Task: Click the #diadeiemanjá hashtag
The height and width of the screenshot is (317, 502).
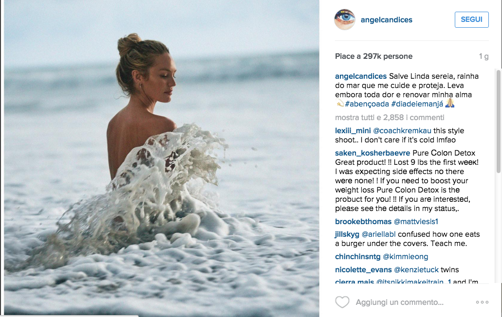Action: (x=417, y=104)
